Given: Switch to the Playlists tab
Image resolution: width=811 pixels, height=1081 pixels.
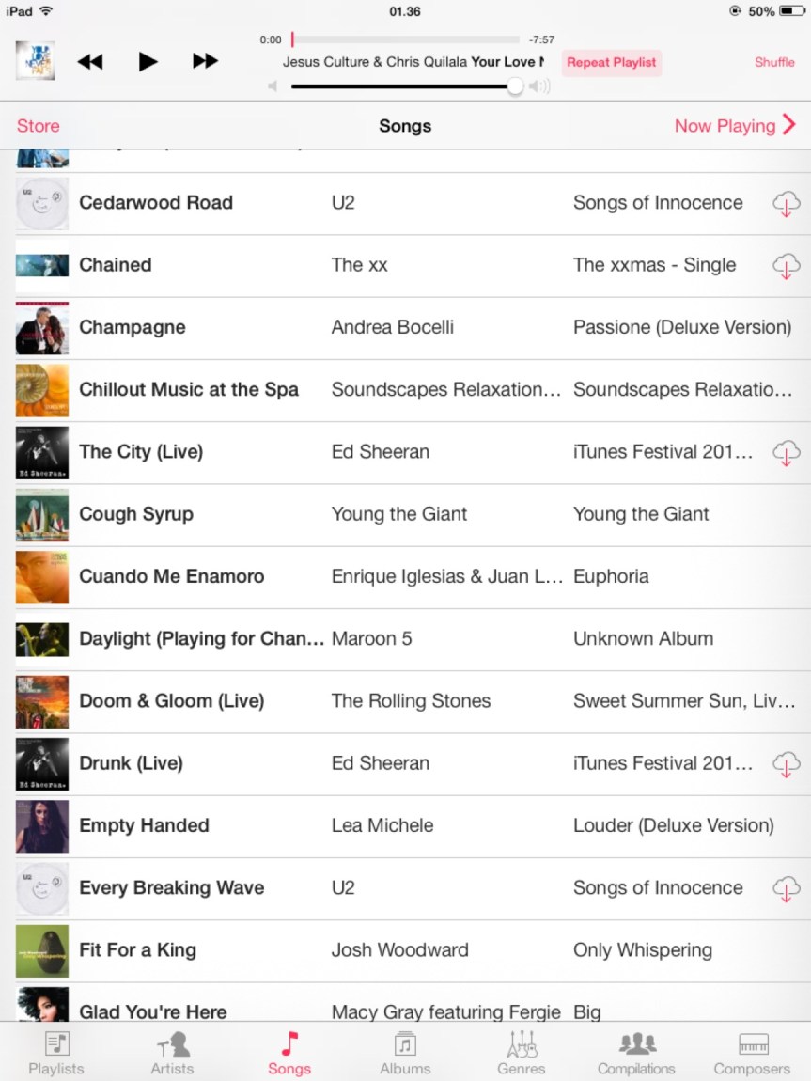Looking at the screenshot, I should (56, 1053).
